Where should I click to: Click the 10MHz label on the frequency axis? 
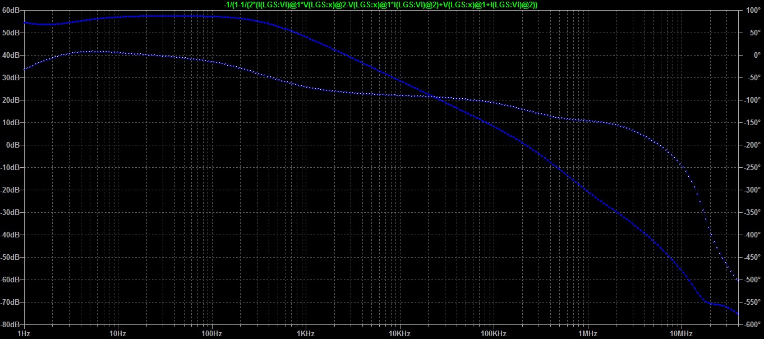tap(682, 333)
